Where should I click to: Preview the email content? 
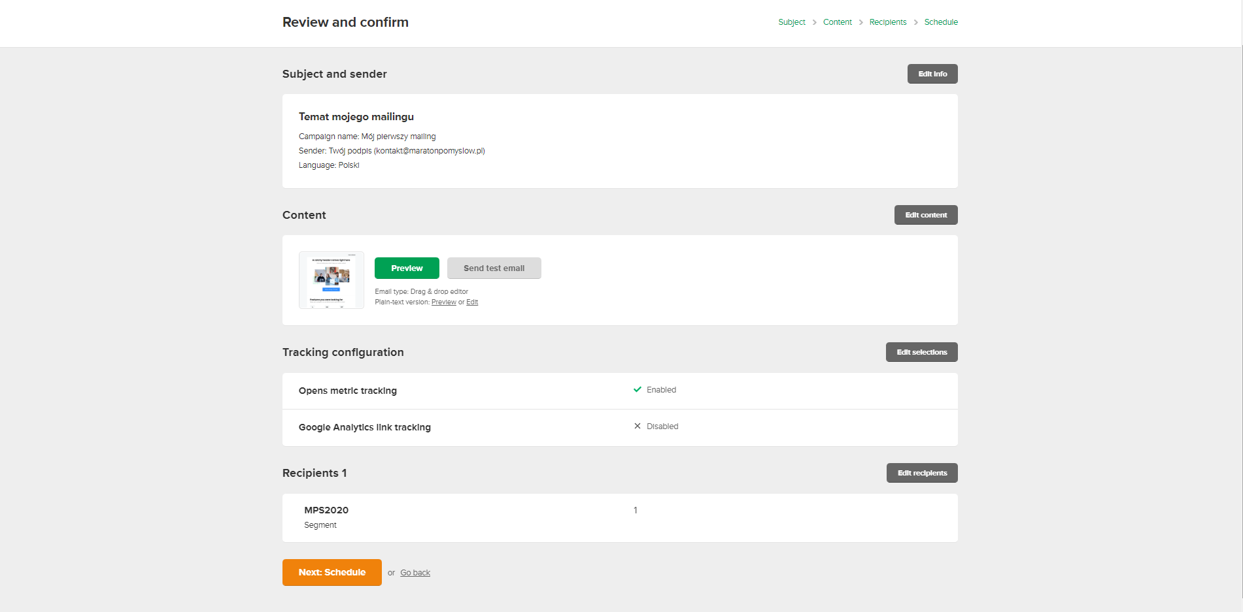point(406,268)
